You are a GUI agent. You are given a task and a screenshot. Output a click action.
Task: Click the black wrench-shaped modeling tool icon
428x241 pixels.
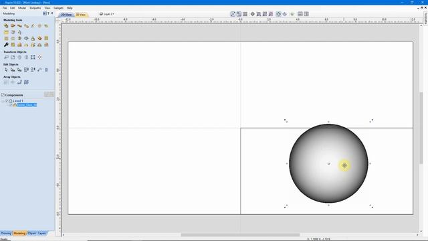pyautogui.click(x=6, y=45)
